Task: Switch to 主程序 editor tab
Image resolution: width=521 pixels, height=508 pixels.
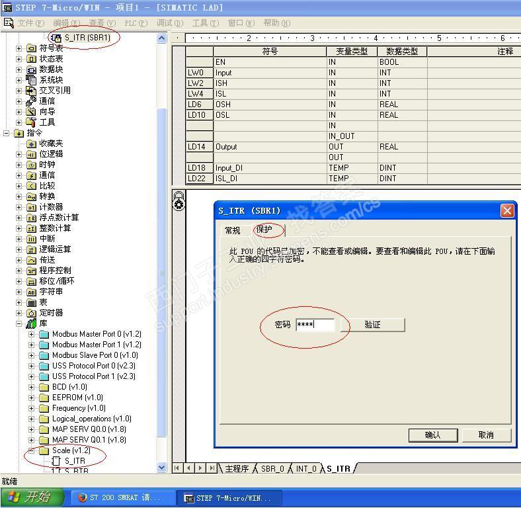Action: (x=237, y=469)
